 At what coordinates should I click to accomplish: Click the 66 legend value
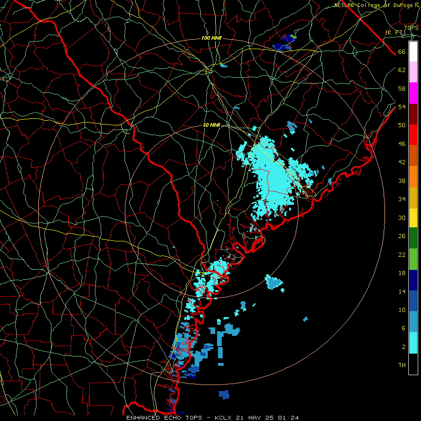pos(402,52)
